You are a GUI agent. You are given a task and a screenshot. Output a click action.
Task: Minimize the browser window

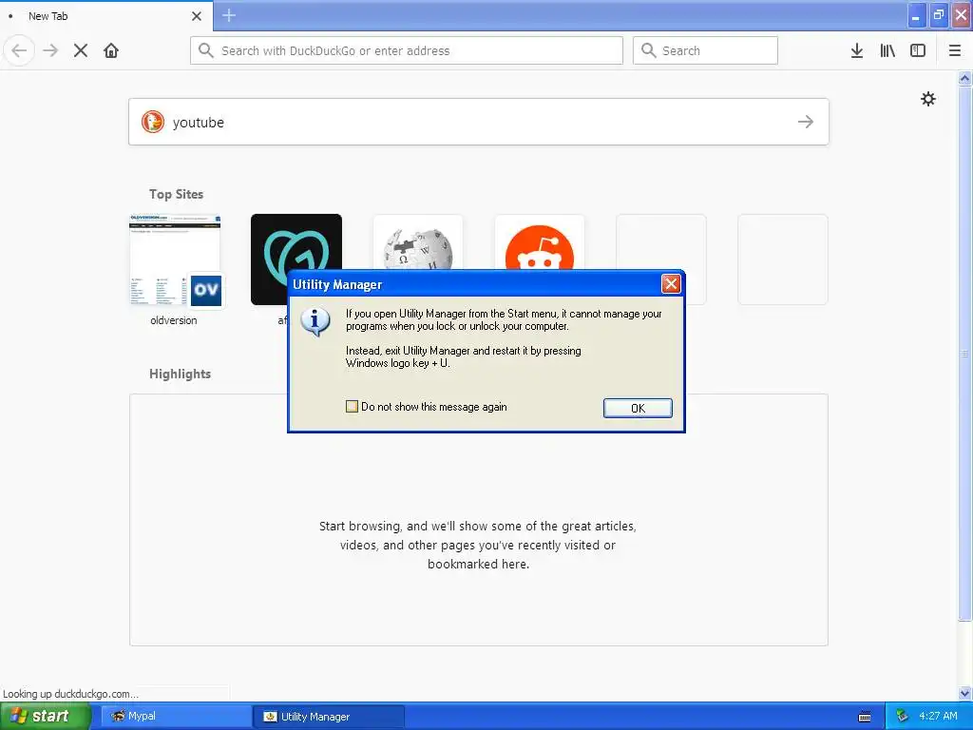click(916, 15)
